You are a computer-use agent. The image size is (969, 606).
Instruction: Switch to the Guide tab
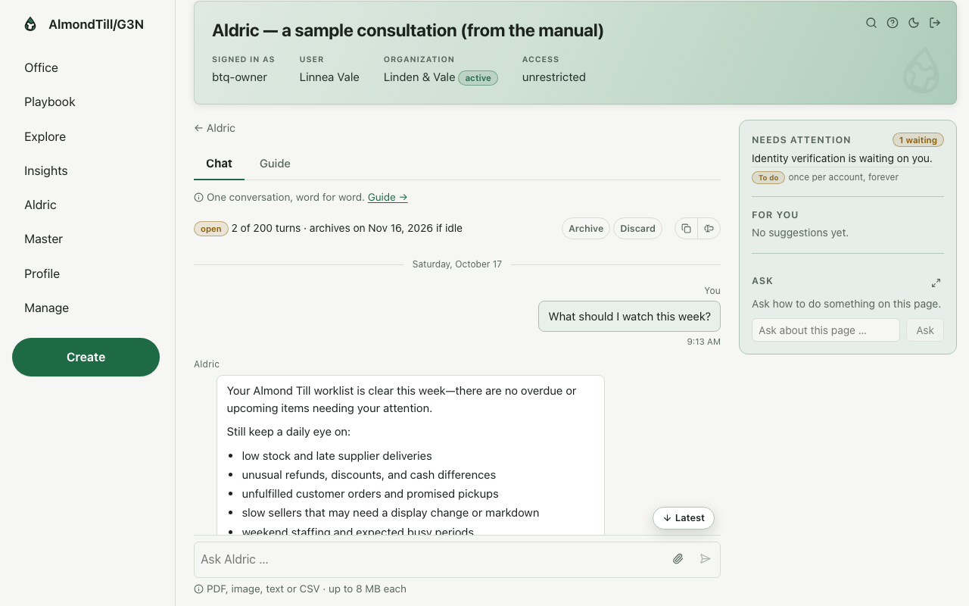[275, 164]
